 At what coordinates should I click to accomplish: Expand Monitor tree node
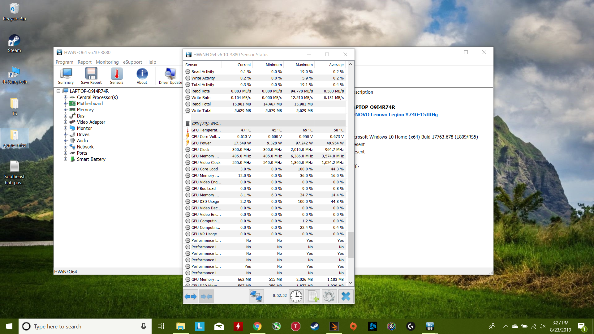[65, 128]
